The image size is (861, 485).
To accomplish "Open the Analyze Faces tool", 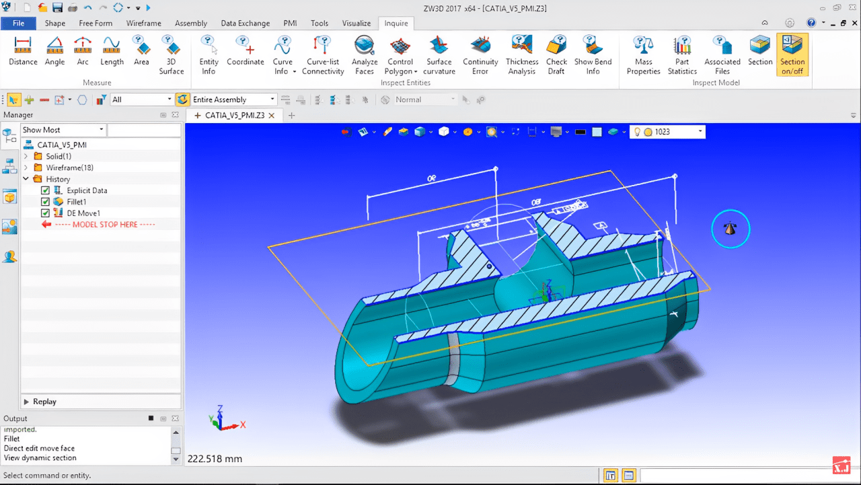I will [365, 54].
